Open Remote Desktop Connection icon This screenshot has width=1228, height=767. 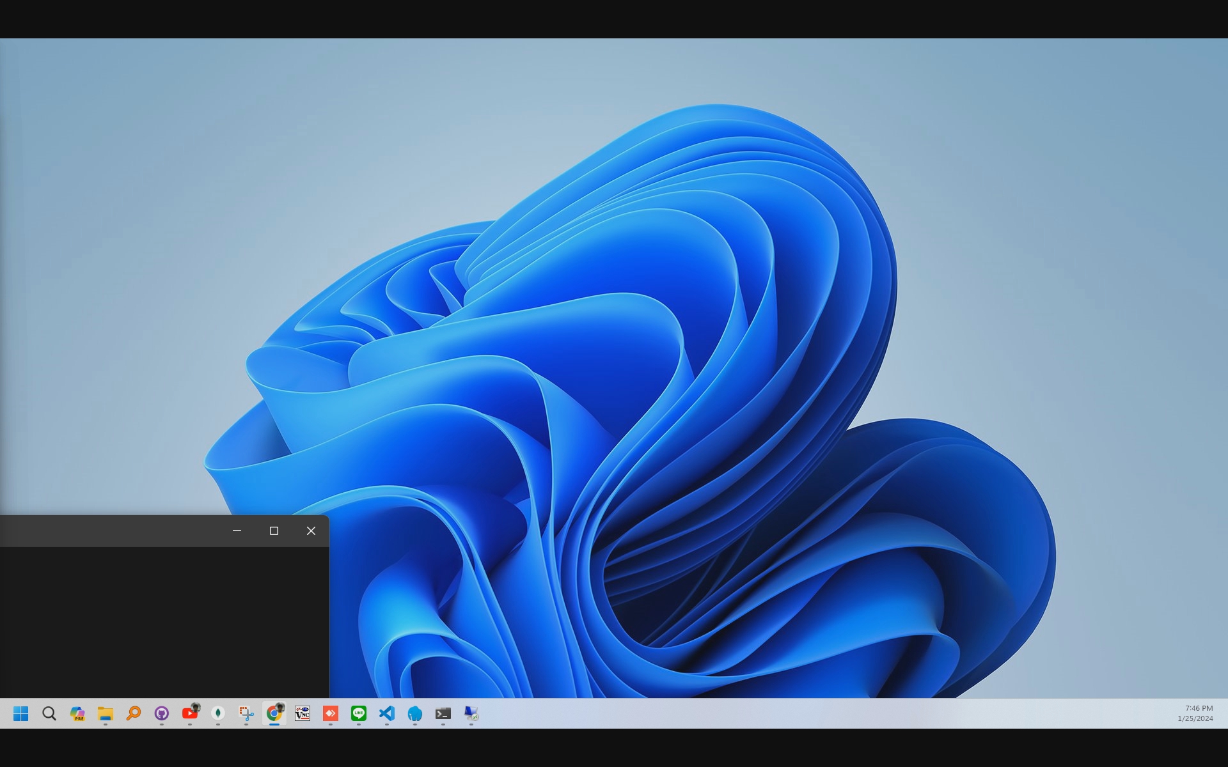[471, 713]
